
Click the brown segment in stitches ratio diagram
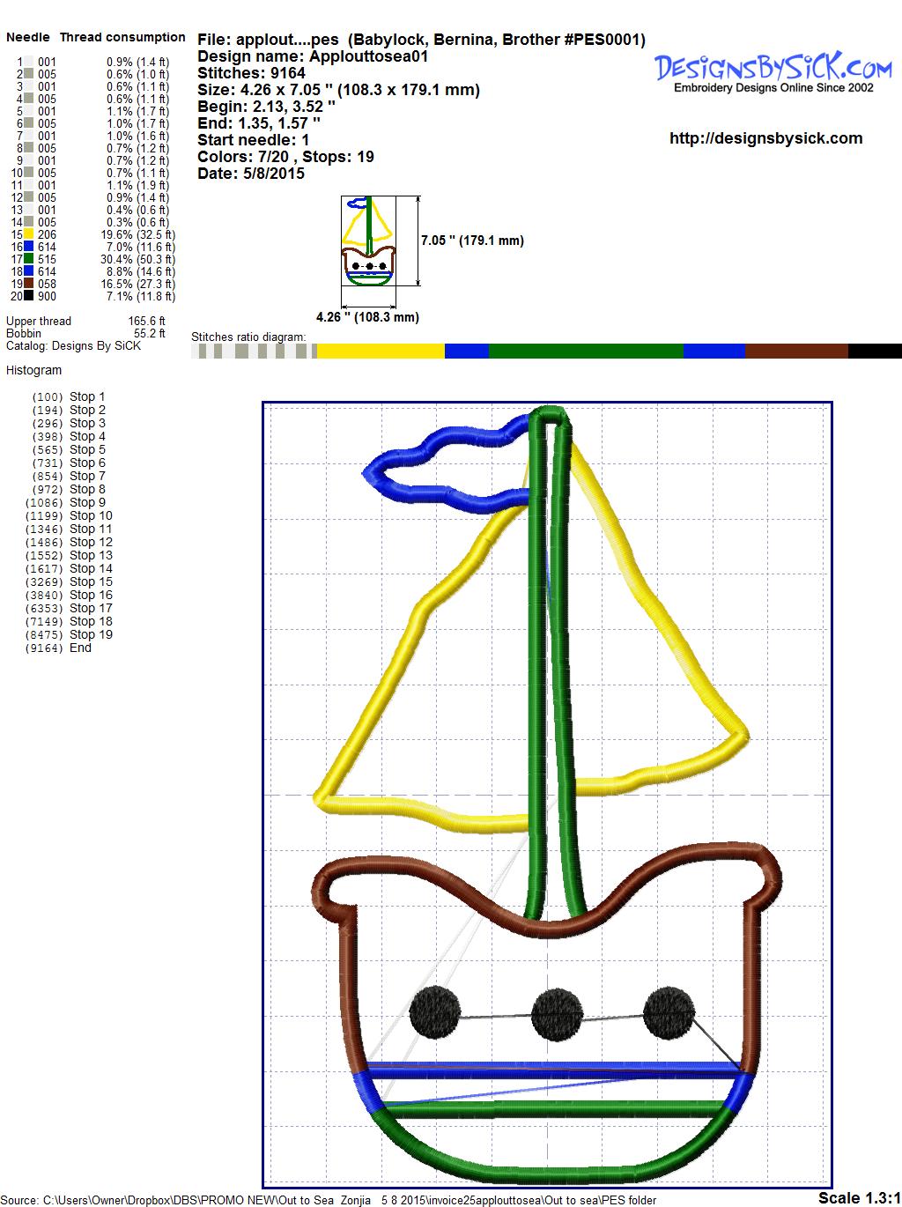coord(796,352)
